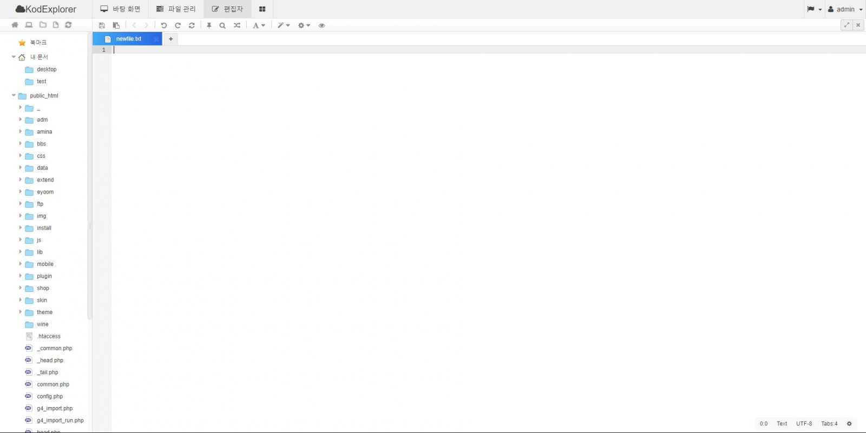This screenshot has width=866, height=433.
Task: Switch to 바탕 화면 desktop tab
Action: pos(120,9)
